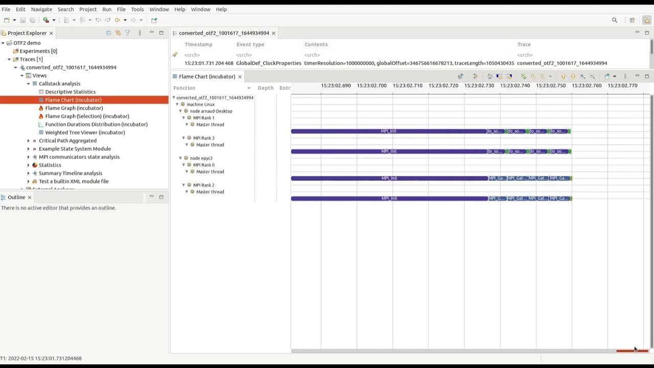Select the Project Explorer tab

pos(27,33)
